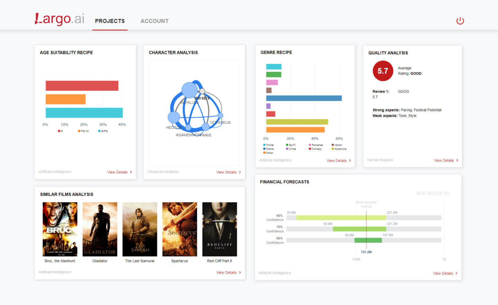
Task: Open the Gladiator film poster
Action: (100, 229)
